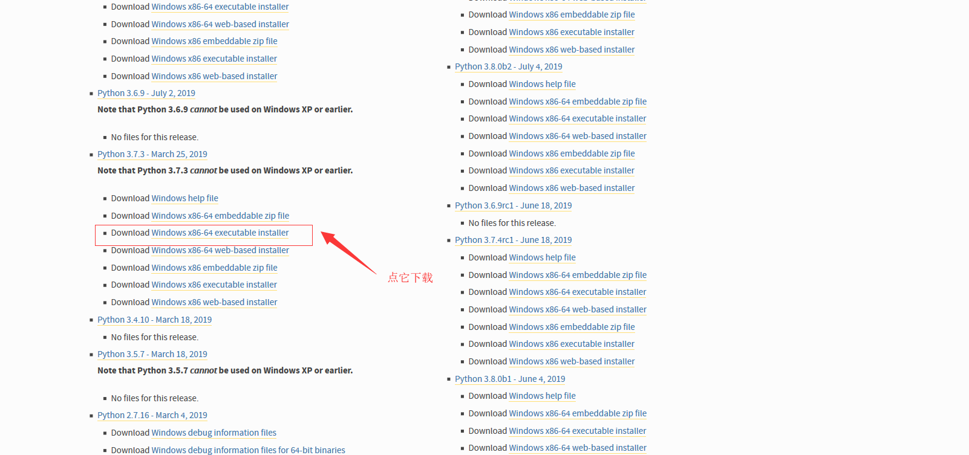969x455 pixels.
Task: Open the Python 3.7.3 - March 25, 2019 release link
Action: pos(152,154)
